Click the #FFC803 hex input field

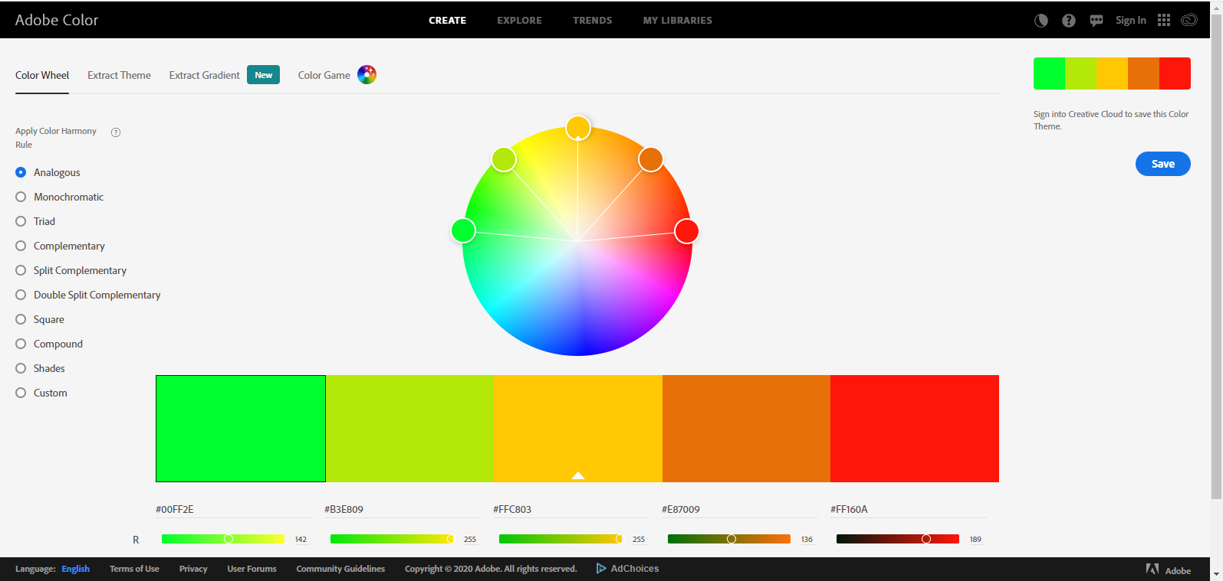point(571,509)
